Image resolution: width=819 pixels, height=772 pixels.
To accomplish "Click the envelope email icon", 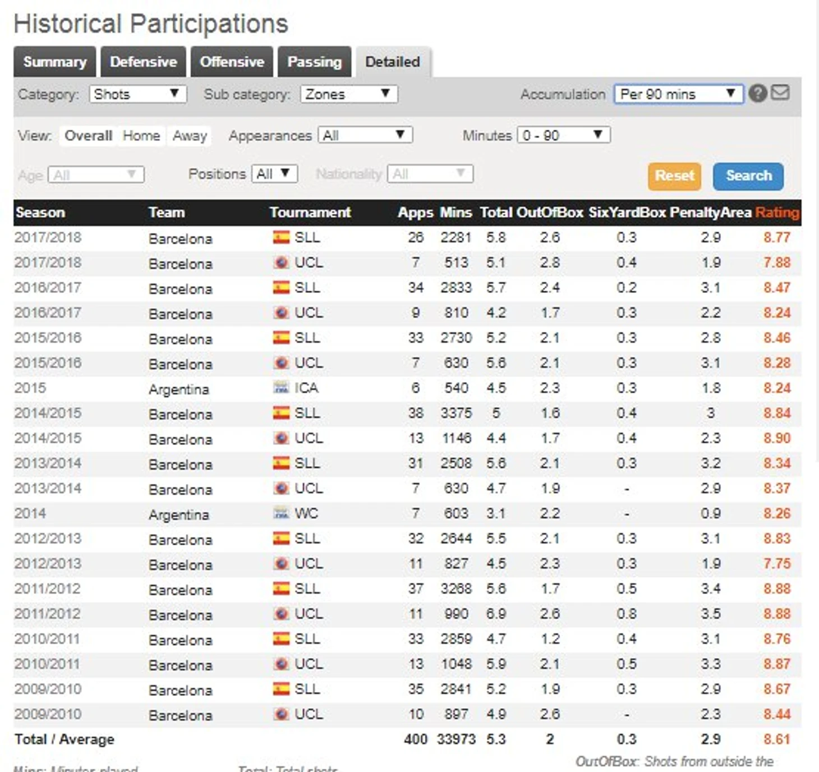I will [780, 93].
